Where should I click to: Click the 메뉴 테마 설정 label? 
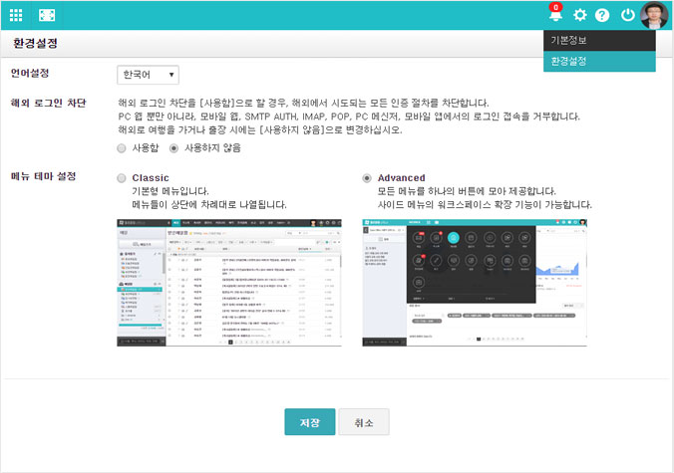tap(44, 176)
